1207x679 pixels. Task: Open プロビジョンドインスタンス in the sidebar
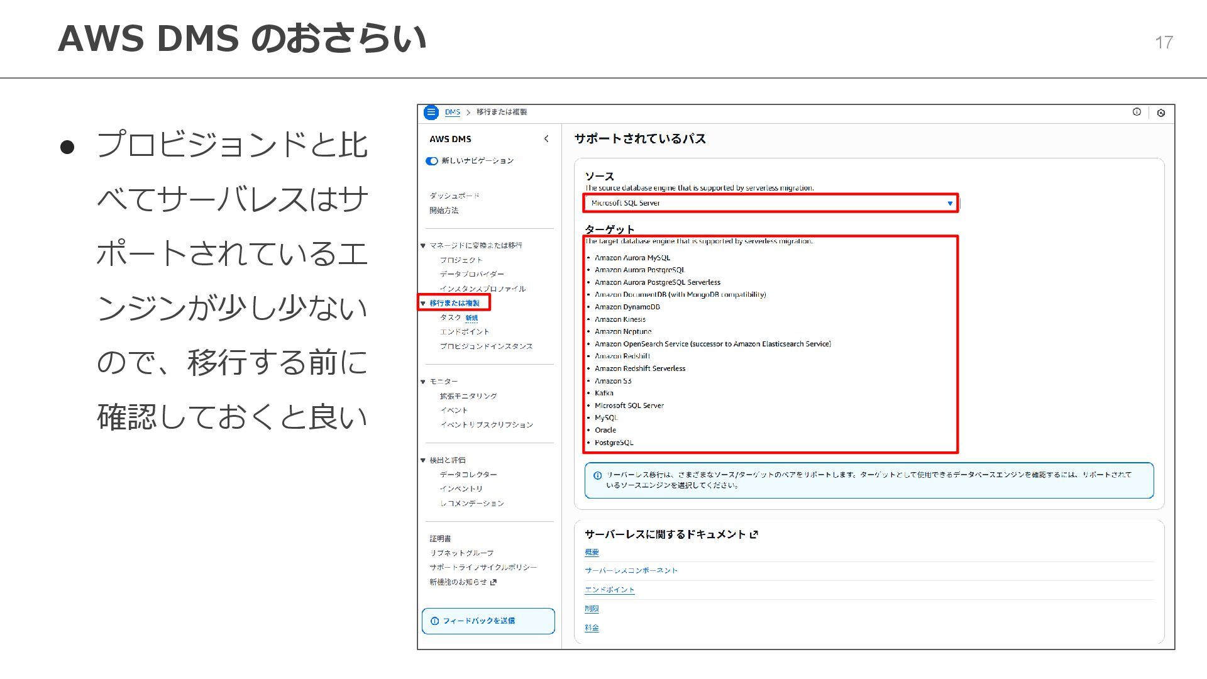point(486,346)
